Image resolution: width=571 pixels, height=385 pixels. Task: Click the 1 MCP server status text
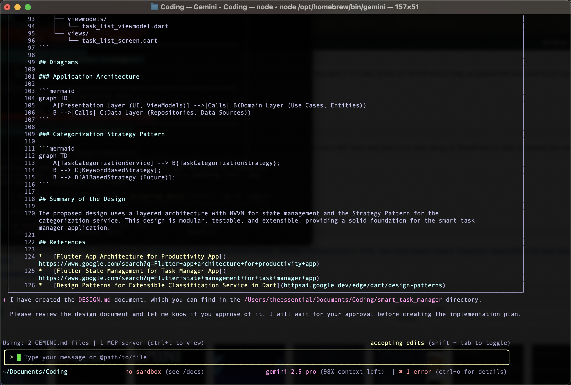(x=121, y=343)
